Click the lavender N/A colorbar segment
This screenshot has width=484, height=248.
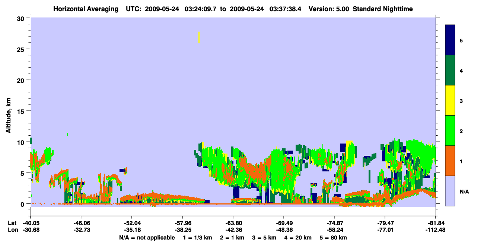pos(450,191)
